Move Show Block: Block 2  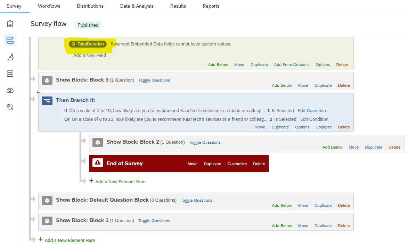pos(353,147)
